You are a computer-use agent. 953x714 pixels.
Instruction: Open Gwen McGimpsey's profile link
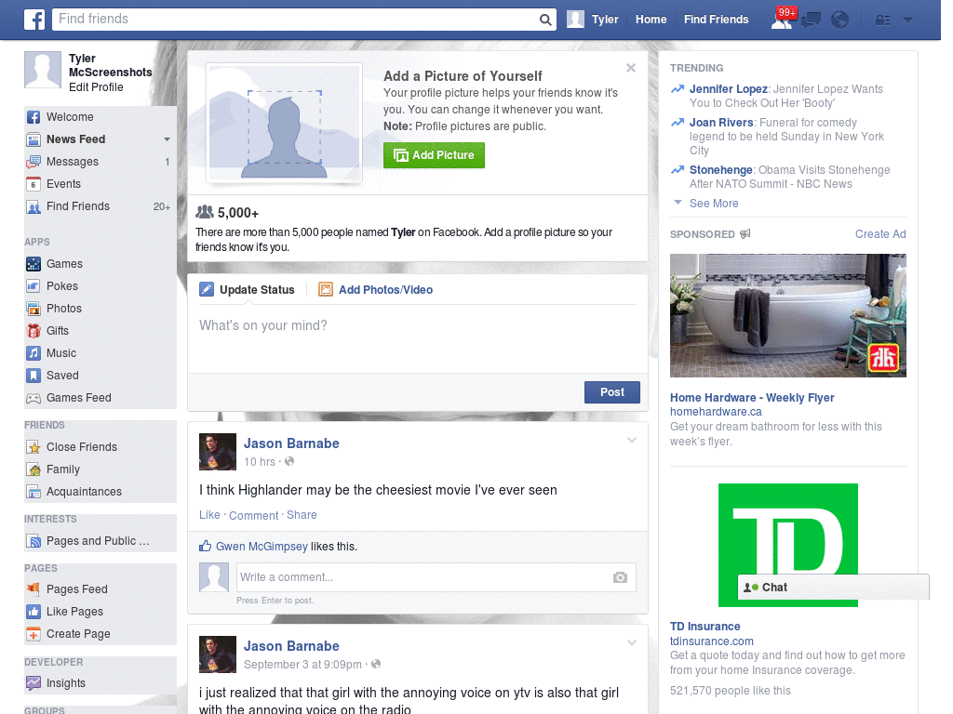262,547
